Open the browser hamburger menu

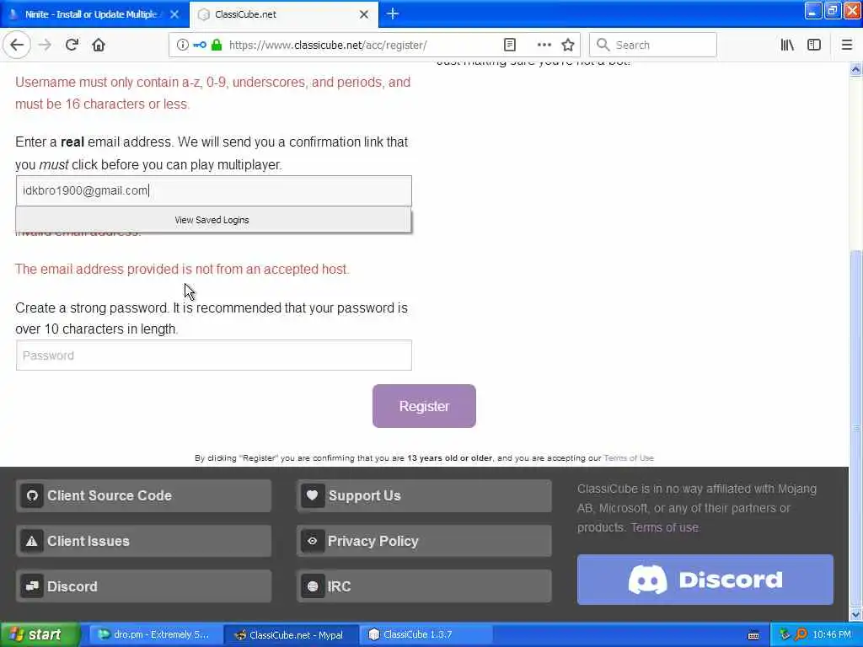846,45
